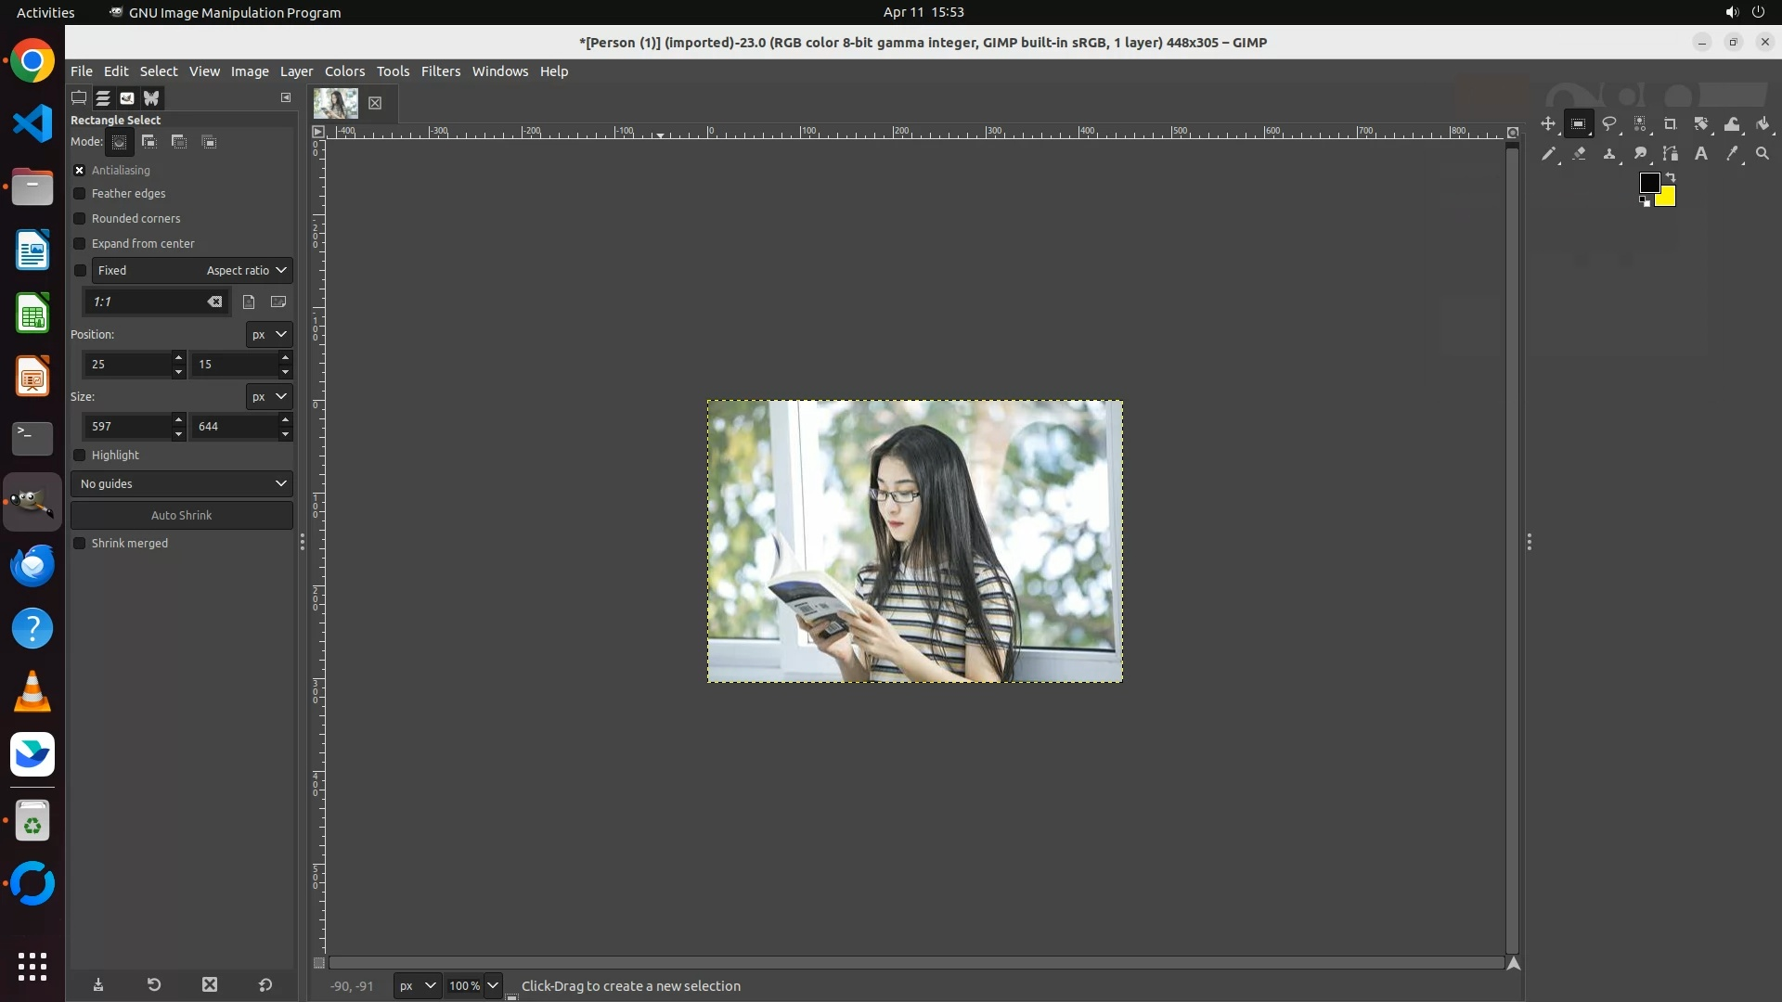Open the zoom percentage dropdown
Image resolution: width=1782 pixels, height=1002 pixels.
[x=493, y=986]
